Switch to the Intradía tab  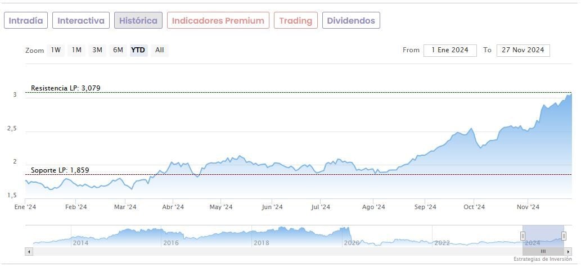26,21
